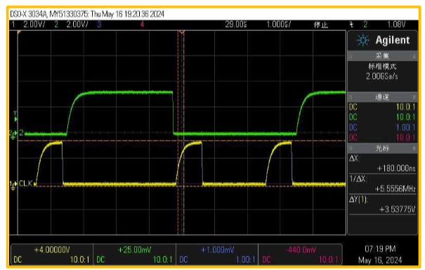
Task: Click the trigger level T marker
Action: tap(15, 116)
